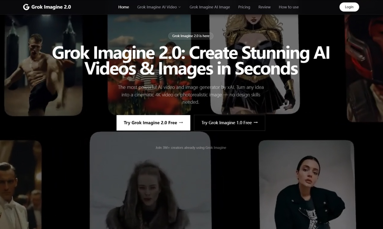Image resolution: width=383 pixels, height=229 pixels.
Task: Click Try Grok Imagine 2.0 Free
Action: (x=153, y=122)
